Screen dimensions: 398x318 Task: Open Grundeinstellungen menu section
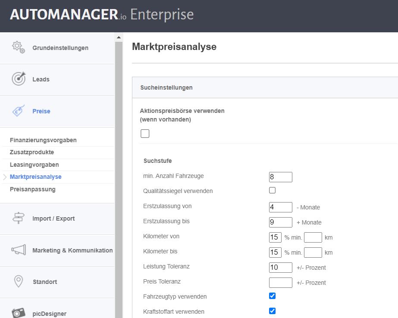tap(57, 48)
